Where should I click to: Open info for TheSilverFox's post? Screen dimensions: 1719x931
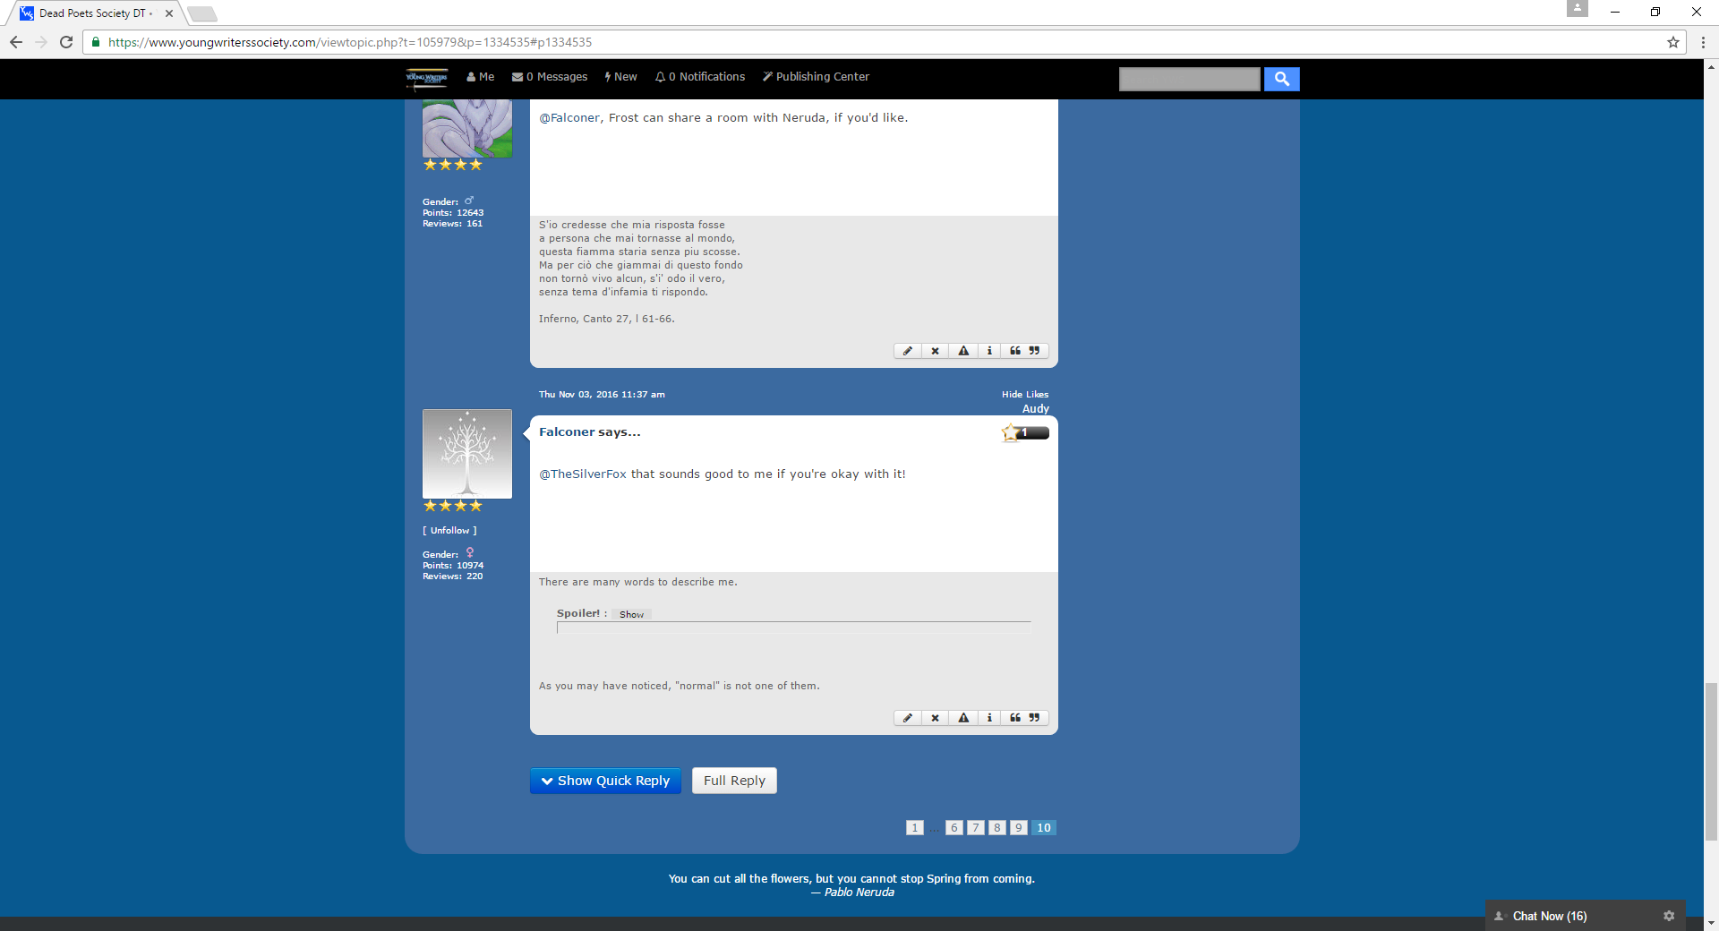coord(989,351)
